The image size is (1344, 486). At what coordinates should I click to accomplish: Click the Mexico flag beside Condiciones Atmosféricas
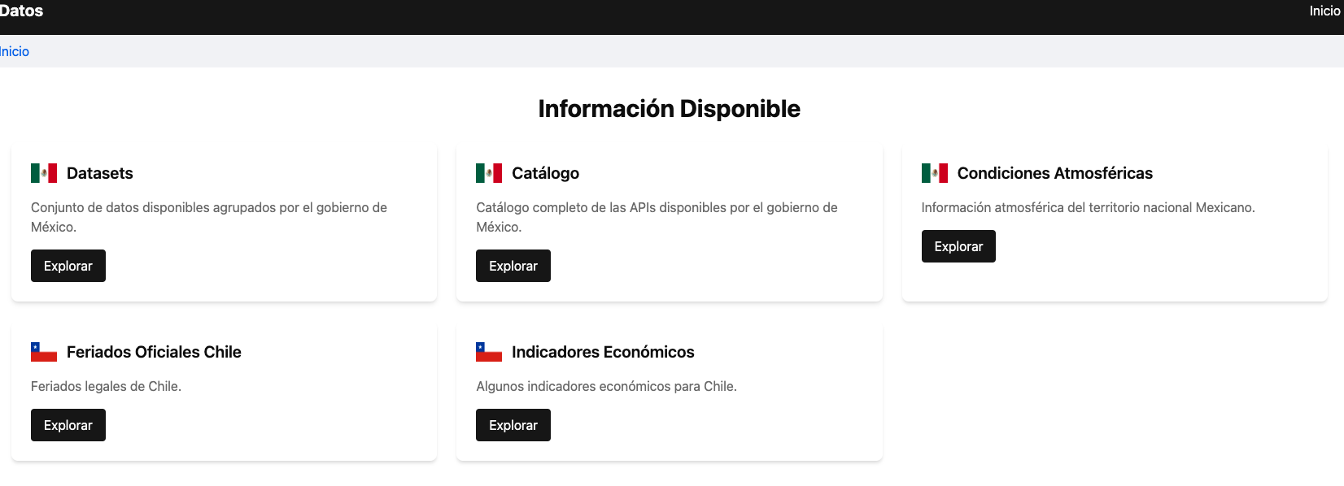tap(934, 173)
